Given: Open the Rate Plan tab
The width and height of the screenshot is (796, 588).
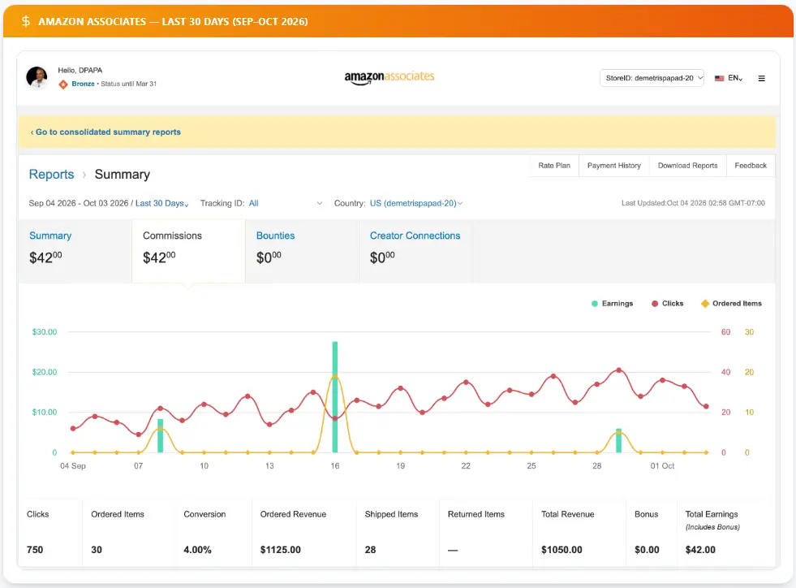Looking at the screenshot, I should tap(554, 166).
